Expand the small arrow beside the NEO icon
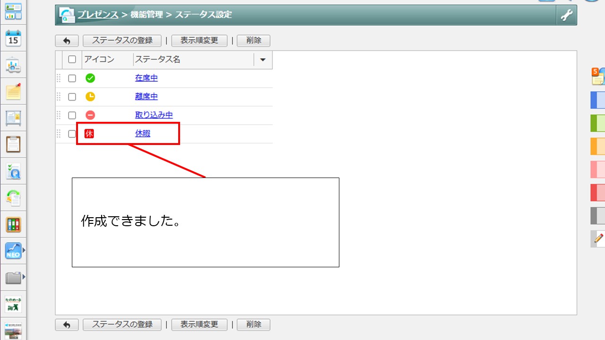Viewport: 605px width, 340px height. coord(24,250)
